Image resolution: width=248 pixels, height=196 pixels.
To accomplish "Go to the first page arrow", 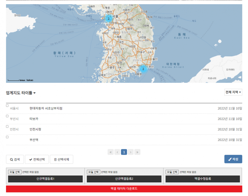I will click(111, 152).
